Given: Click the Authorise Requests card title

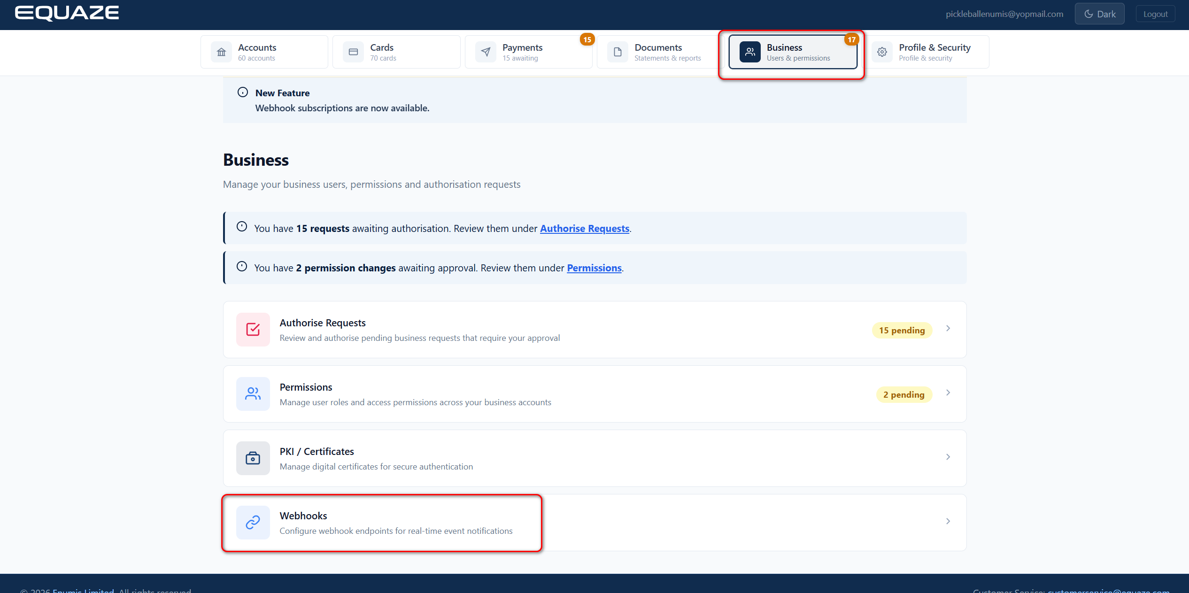Looking at the screenshot, I should pos(323,323).
